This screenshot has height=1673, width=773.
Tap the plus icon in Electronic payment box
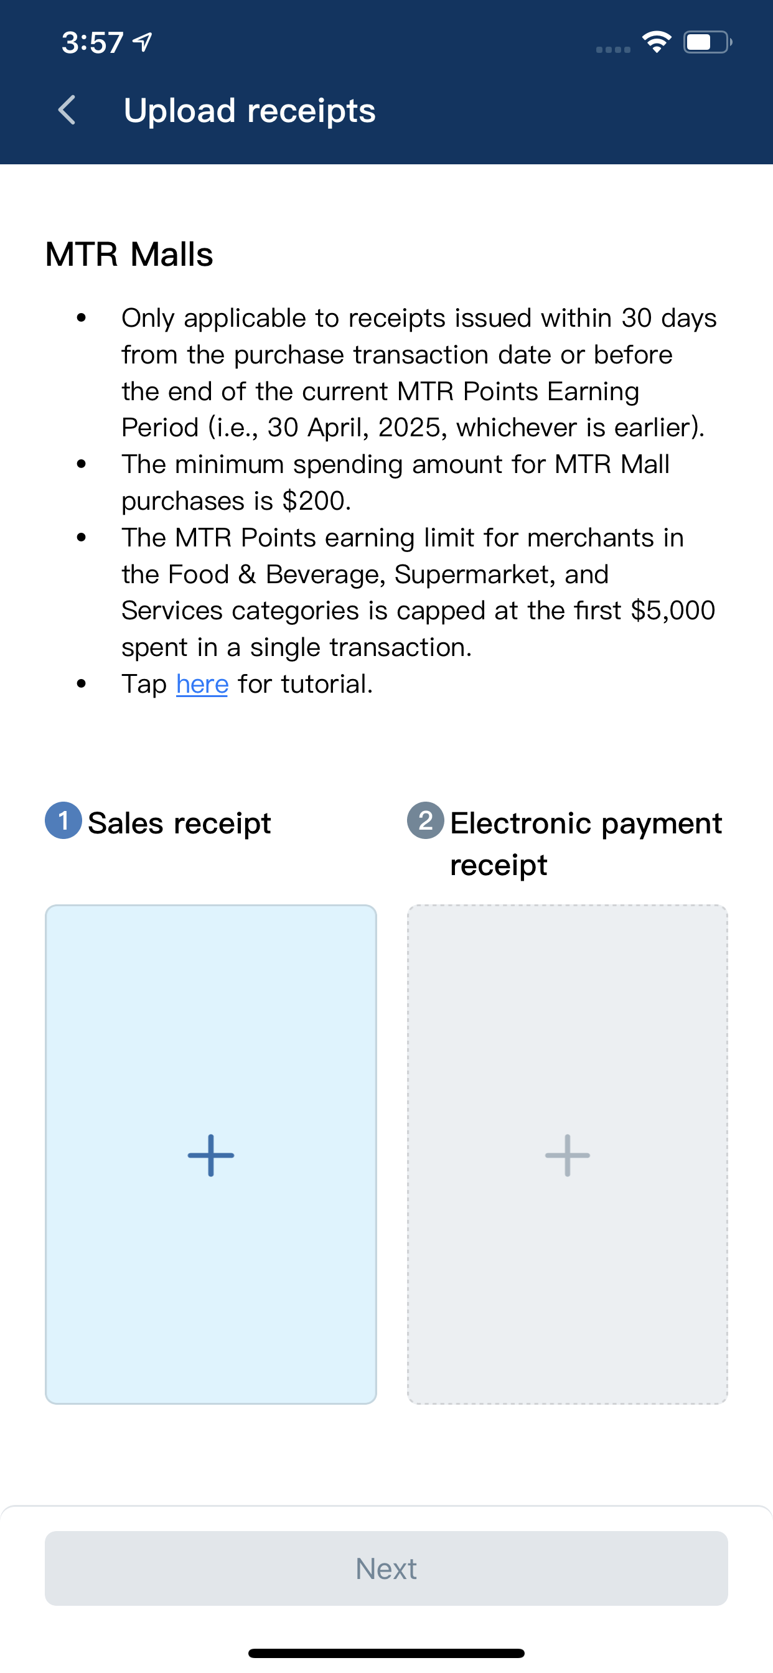567,1155
